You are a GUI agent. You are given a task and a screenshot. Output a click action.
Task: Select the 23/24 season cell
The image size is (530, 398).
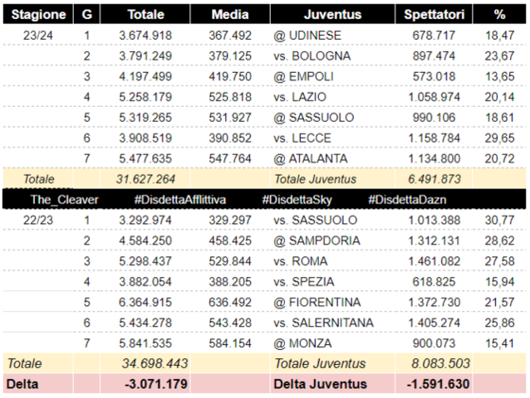pos(38,35)
